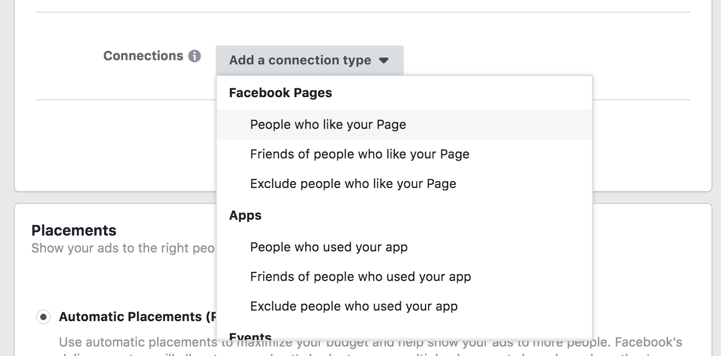
Task: Click the Placements heading
Action: click(74, 230)
